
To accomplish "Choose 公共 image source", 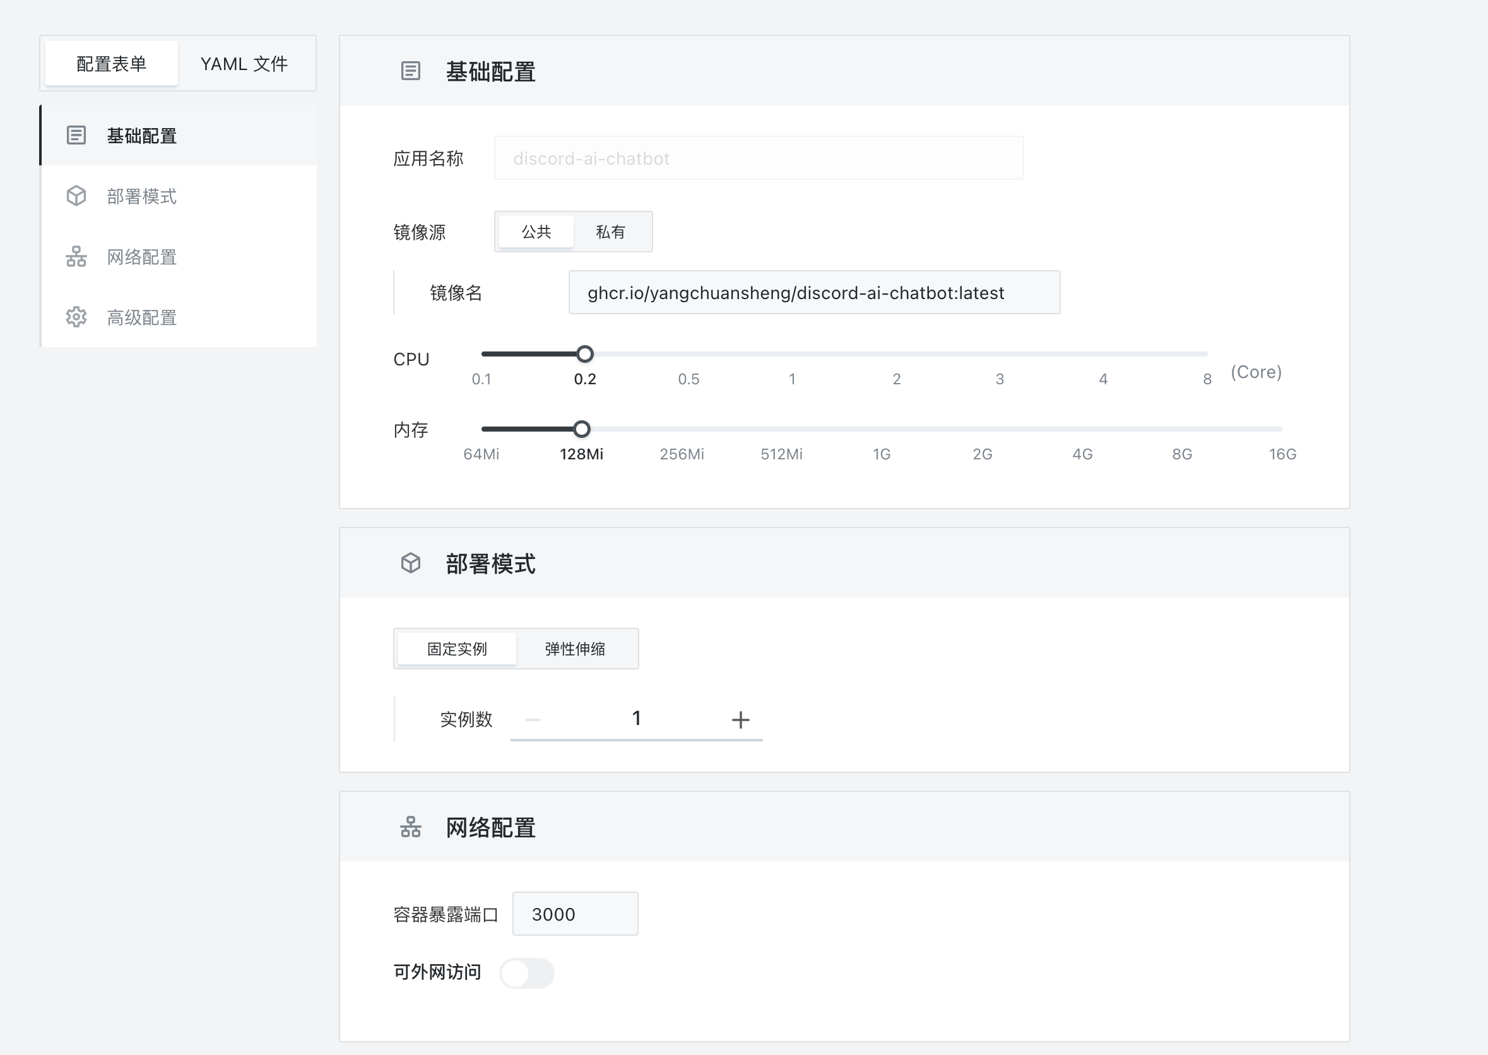I will coord(536,232).
